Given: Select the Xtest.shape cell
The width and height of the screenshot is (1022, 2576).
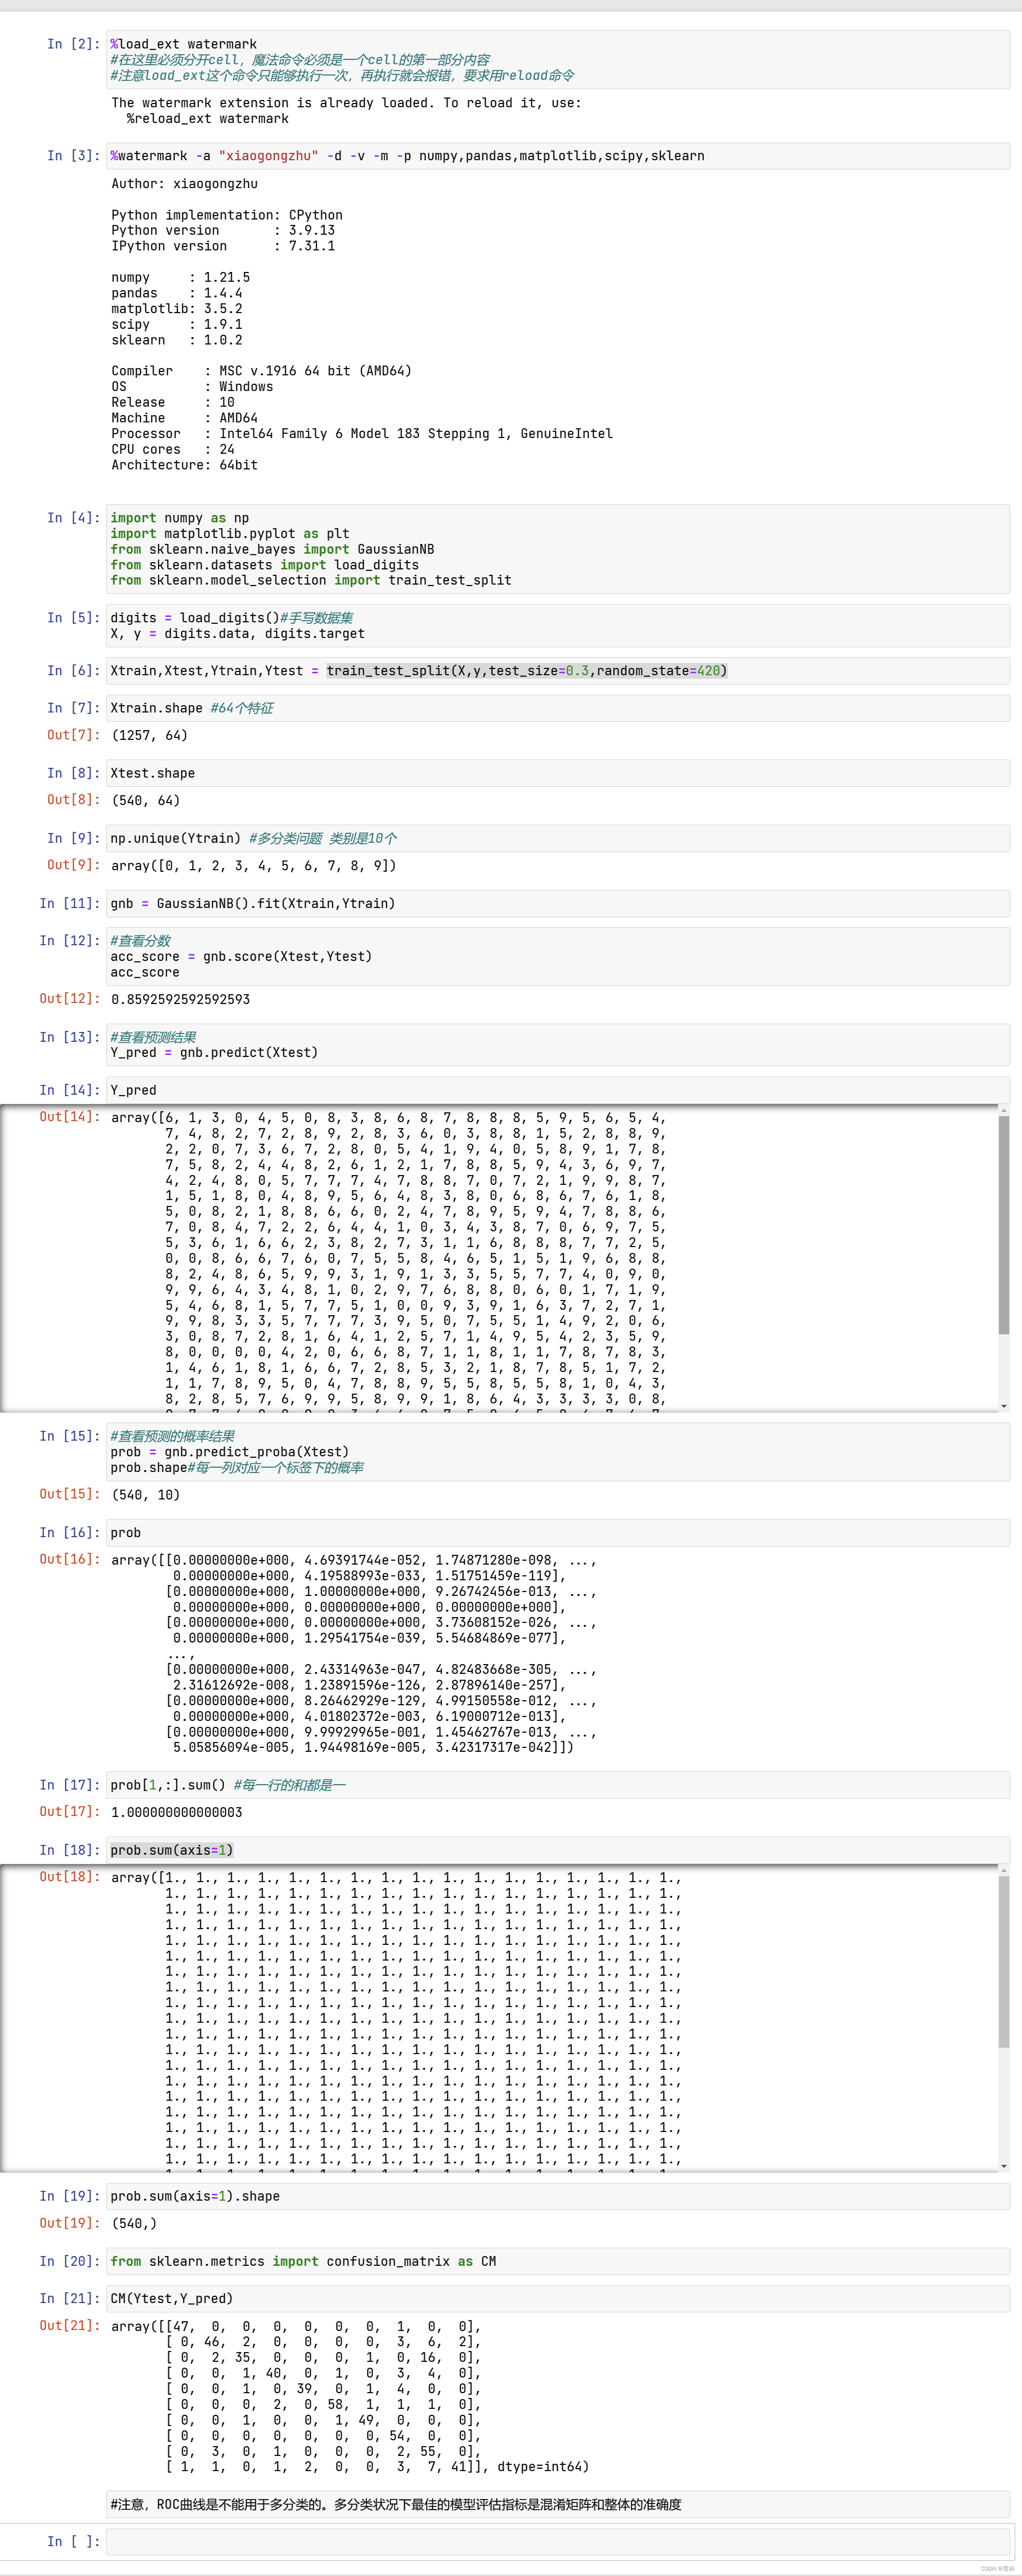Looking at the screenshot, I should tap(558, 773).
